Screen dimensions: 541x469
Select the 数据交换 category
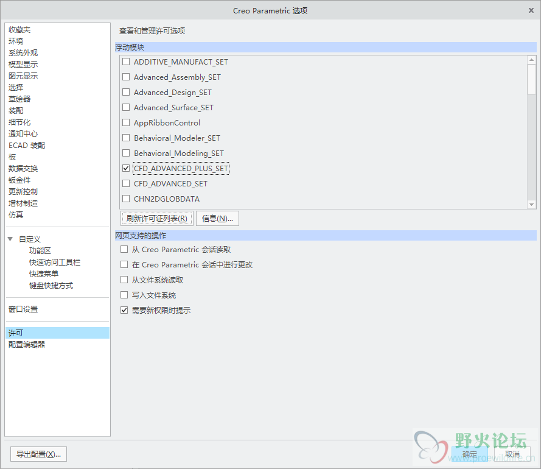[x=23, y=169]
